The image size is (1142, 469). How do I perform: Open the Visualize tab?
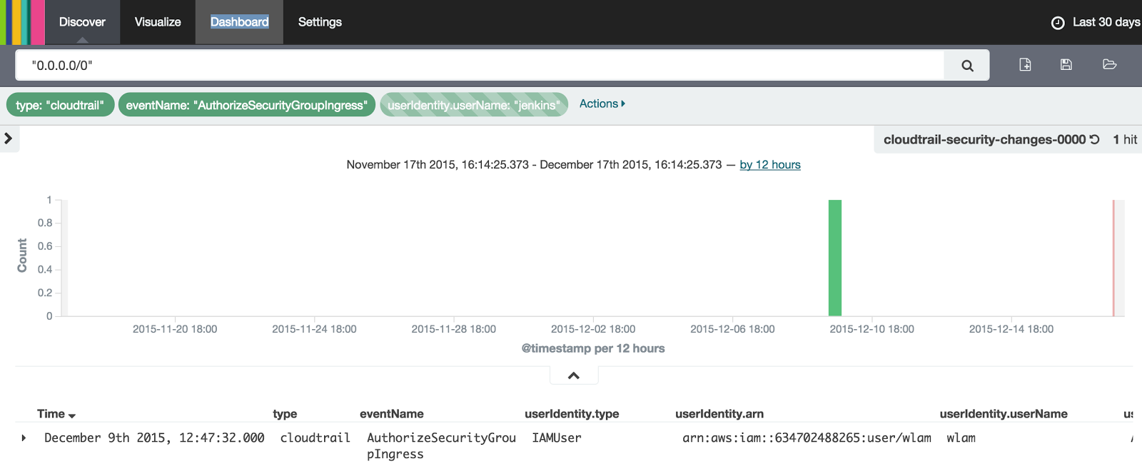point(158,22)
